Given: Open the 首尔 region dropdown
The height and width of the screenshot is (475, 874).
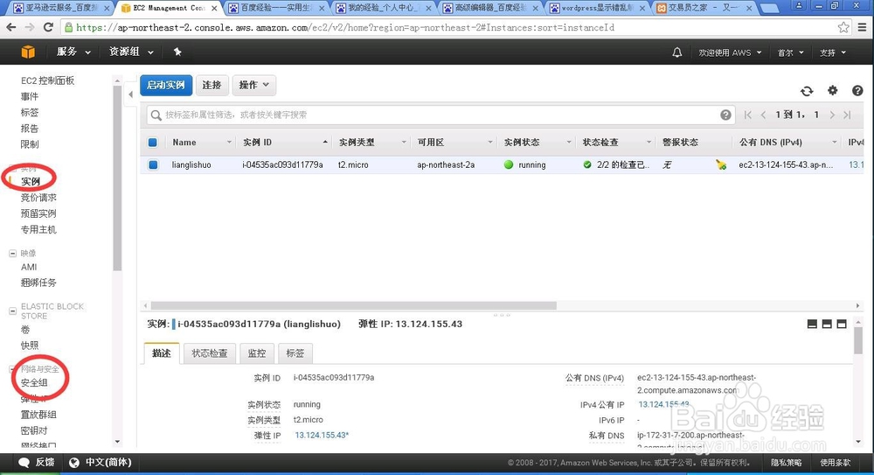Looking at the screenshot, I should [790, 52].
